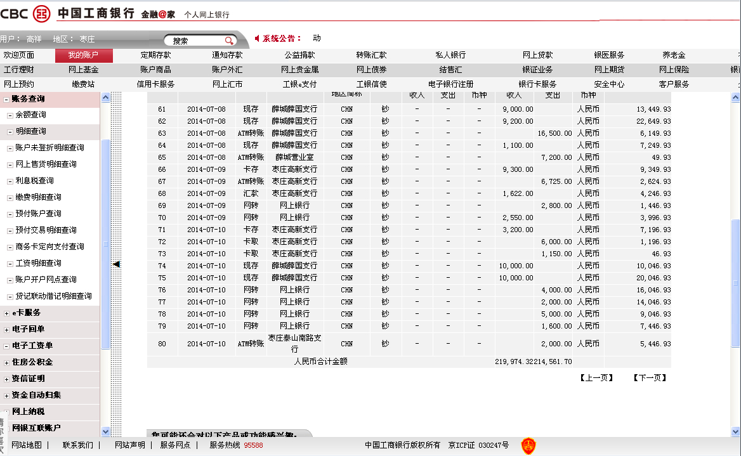Click main page scrollbar down arrow
The image size is (741, 456).
coord(735,431)
